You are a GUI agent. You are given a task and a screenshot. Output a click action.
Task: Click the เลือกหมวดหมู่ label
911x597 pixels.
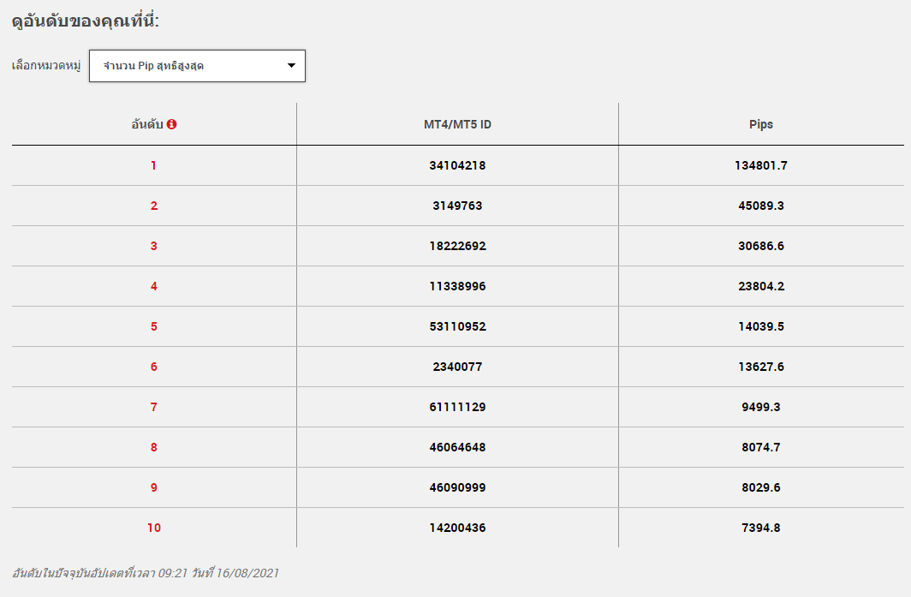[x=46, y=66]
